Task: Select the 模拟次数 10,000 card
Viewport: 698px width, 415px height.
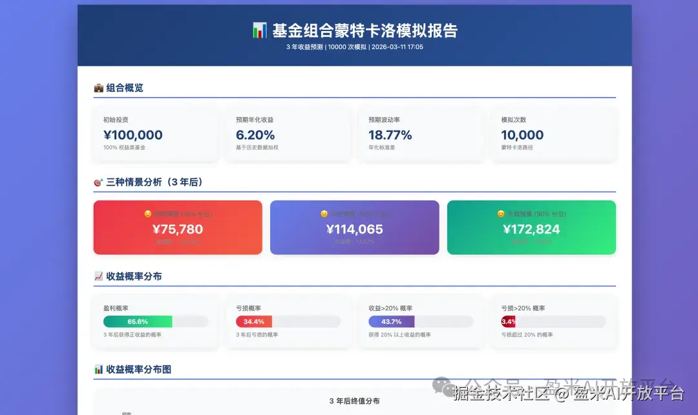Action: (x=553, y=132)
